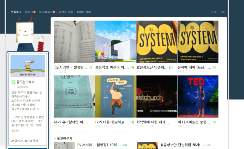Open the TED speaker thumbnail
This screenshot has height=149, width=244.
pyautogui.click(x=198, y=96)
